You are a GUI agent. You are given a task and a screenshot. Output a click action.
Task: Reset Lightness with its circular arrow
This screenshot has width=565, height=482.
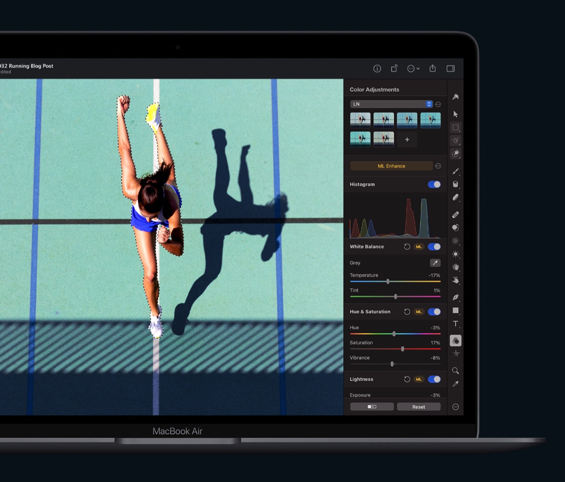click(407, 379)
